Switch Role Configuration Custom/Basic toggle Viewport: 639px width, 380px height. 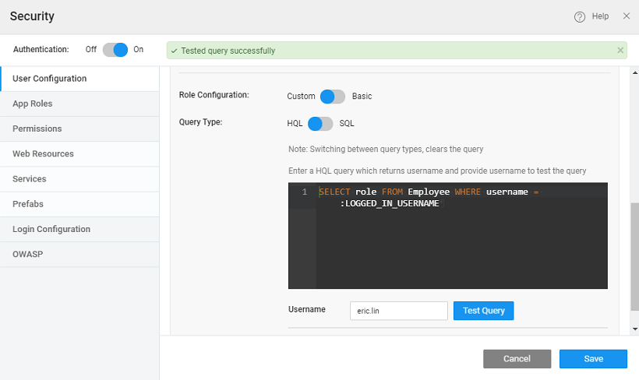333,97
